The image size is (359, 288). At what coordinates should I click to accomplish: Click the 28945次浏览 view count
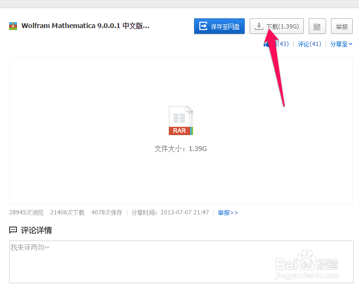[26, 212]
